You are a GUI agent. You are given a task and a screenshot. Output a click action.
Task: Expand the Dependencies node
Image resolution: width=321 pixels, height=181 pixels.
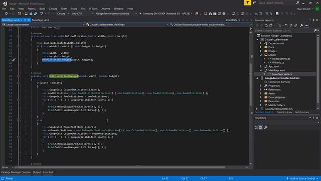(261, 43)
